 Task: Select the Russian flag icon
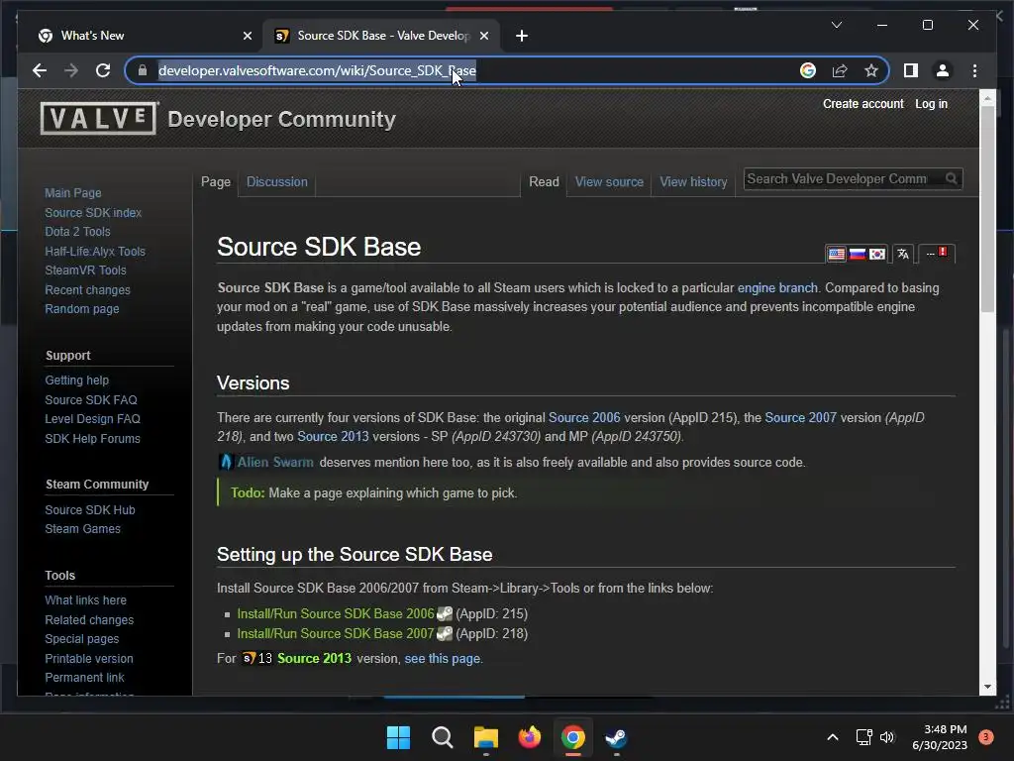click(x=857, y=254)
